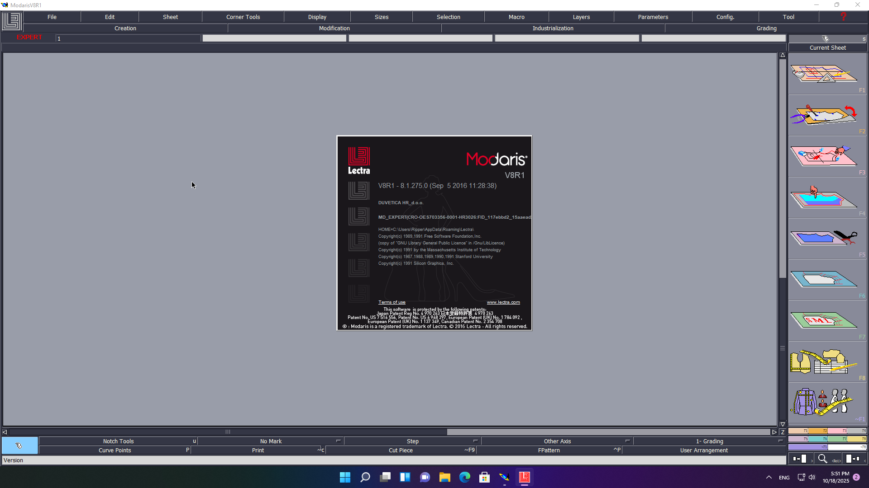The height and width of the screenshot is (488, 869).
Task: Open the www.lectra.com link
Action: point(503,302)
